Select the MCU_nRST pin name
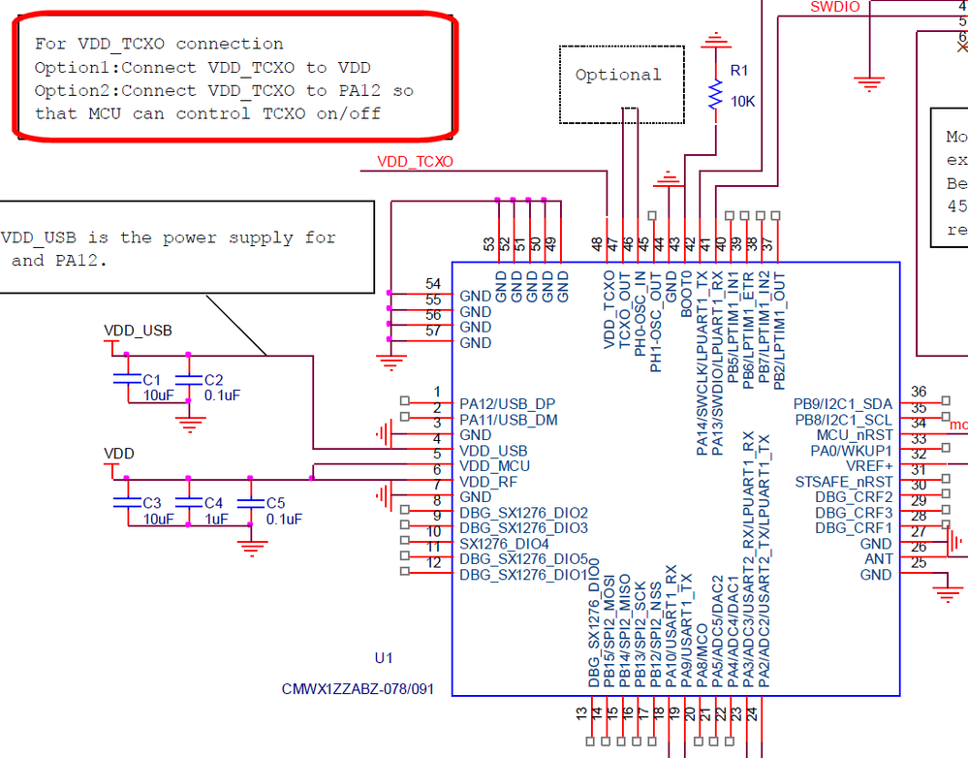 click(x=855, y=435)
